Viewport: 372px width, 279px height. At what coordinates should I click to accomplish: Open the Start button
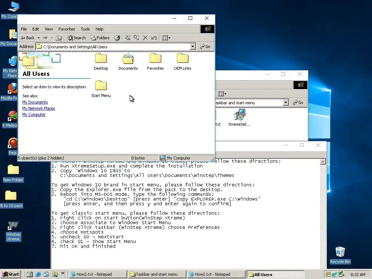coord(11,274)
